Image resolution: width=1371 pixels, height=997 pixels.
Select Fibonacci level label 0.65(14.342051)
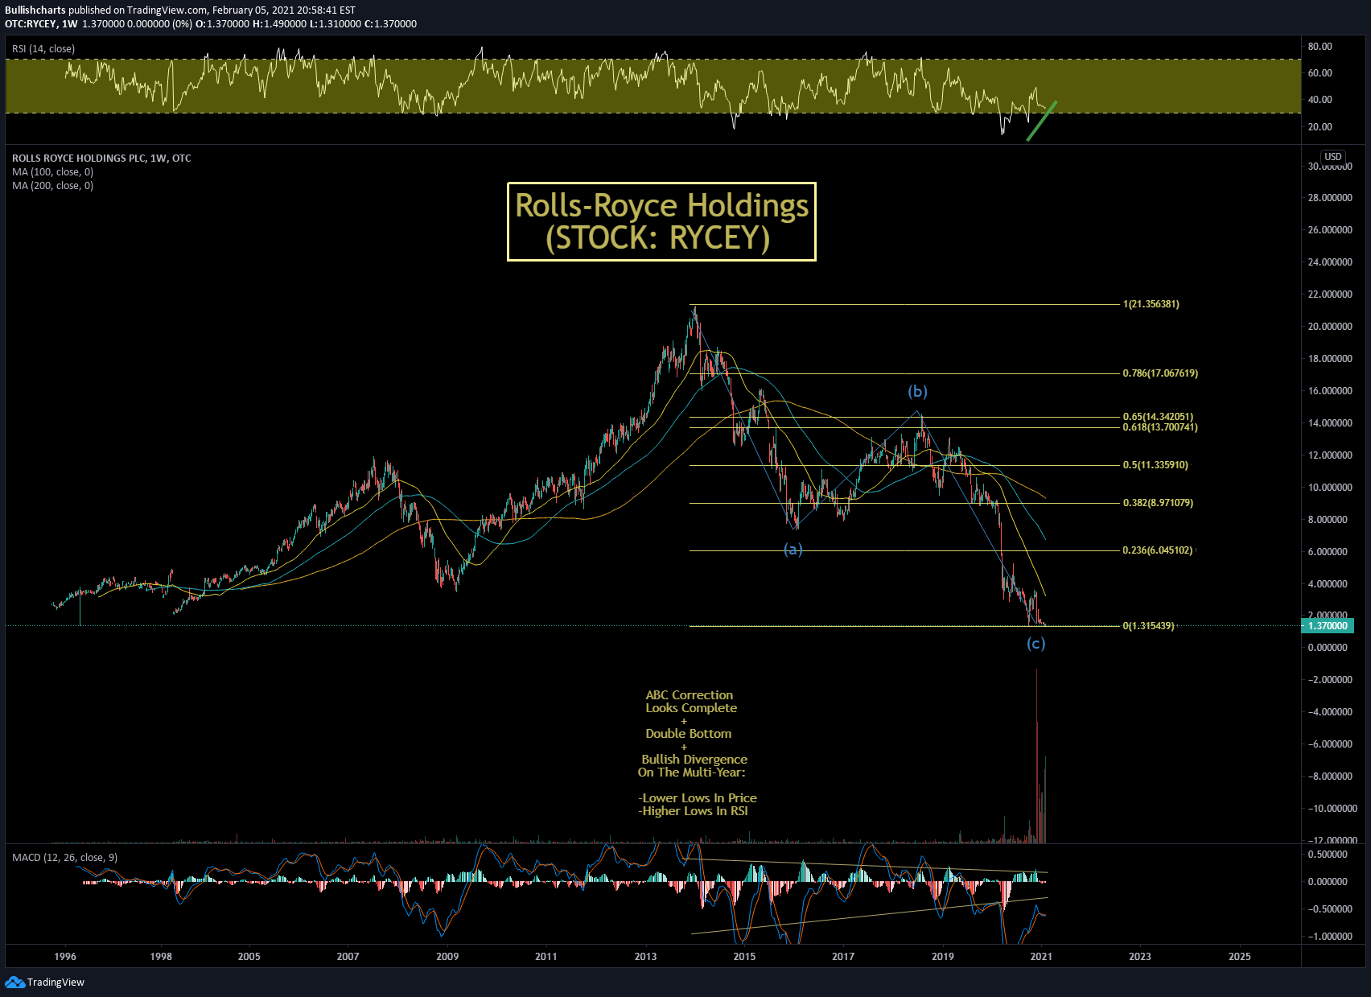click(1158, 417)
